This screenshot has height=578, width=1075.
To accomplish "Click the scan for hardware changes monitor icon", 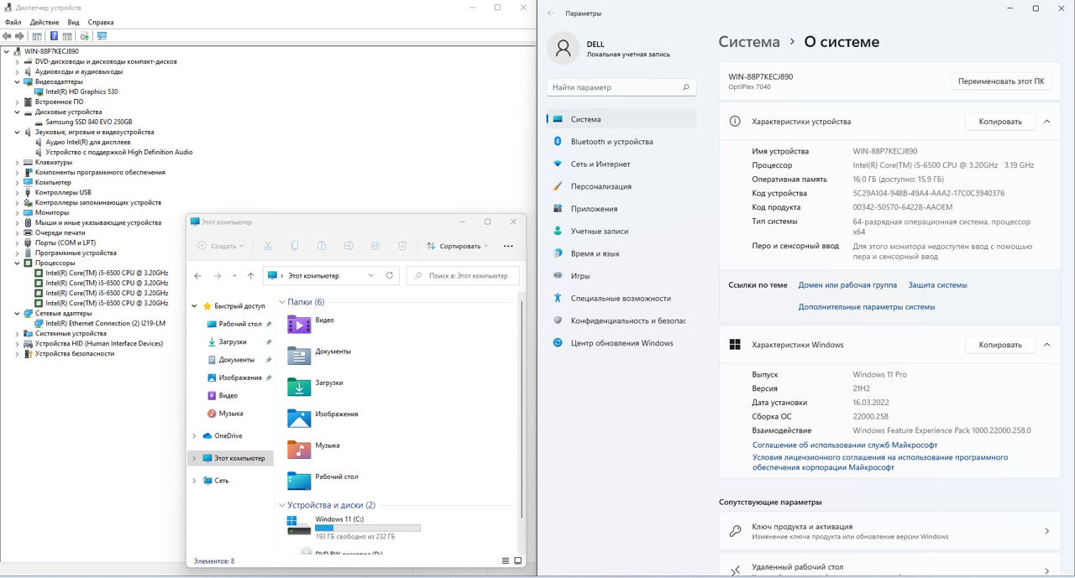I will coord(102,36).
